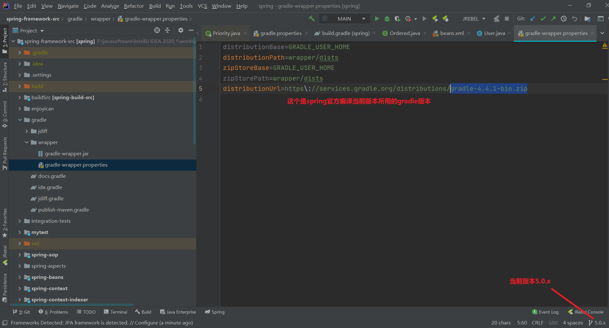This screenshot has width=609, height=328.
Task: Open the Refactor menu
Action: click(x=134, y=6)
